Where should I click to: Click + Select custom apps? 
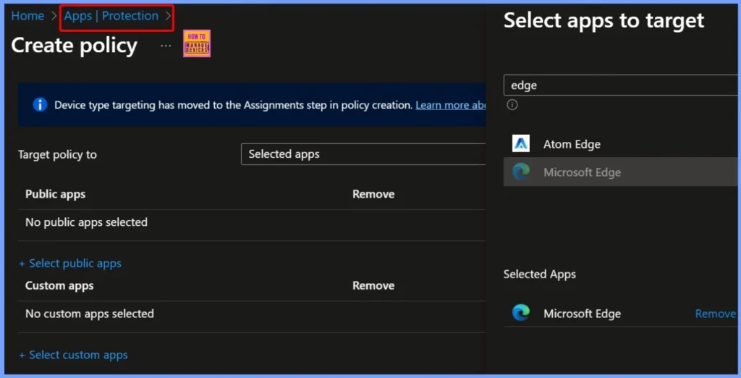pyautogui.click(x=73, y=355)
